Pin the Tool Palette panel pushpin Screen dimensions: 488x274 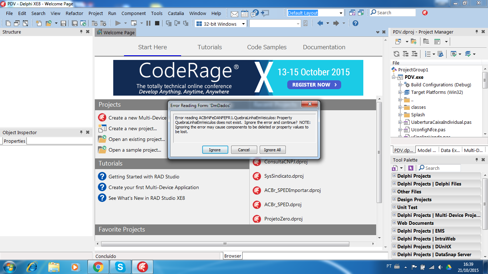pos(477,160)
